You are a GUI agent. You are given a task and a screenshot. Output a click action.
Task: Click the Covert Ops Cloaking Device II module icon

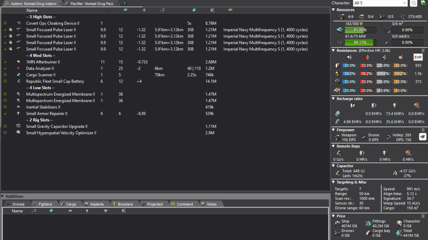coord(19,23)
